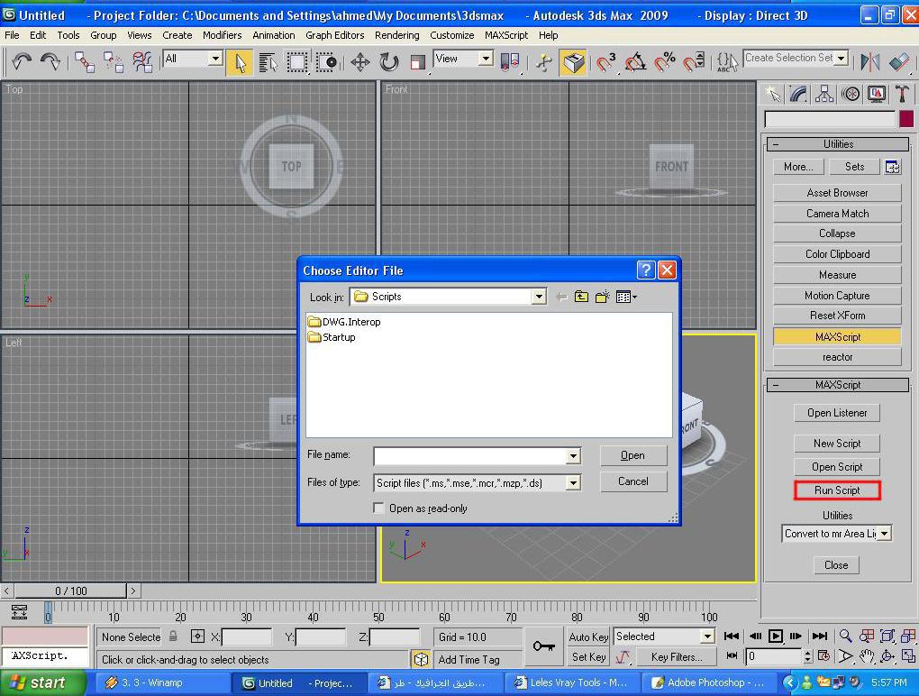Switch to the Modify command panel tab
The image size is (919, 696).
click(798, 94)
